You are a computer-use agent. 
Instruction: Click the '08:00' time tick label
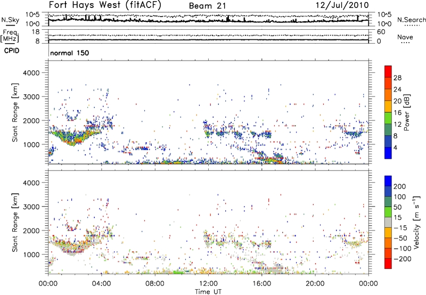pos(155,284)
